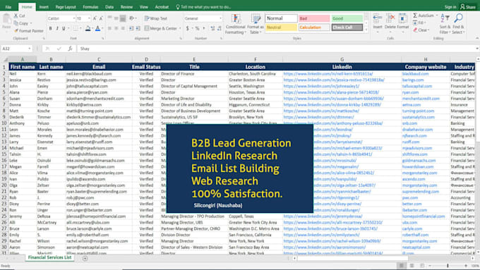Add a new sheet with plus icon

click(x=85, y=259)
